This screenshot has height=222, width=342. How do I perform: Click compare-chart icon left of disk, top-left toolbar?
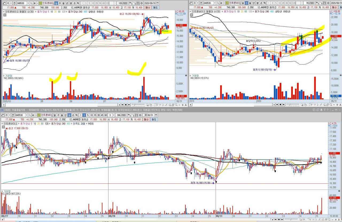[x=135, y=3]
